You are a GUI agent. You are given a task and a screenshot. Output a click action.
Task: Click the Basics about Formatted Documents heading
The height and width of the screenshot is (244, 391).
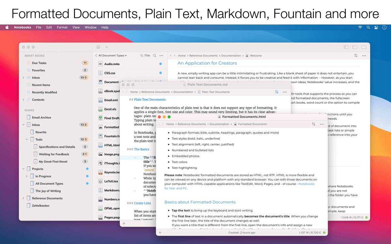pyautogui.click(x=200, y=202)
